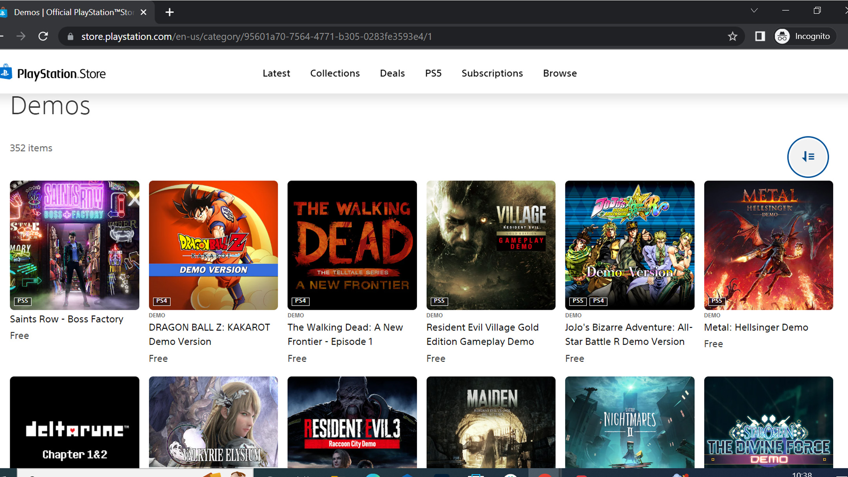Click JoJo's All-Star Battle R title text

click(x=629, y=334)
